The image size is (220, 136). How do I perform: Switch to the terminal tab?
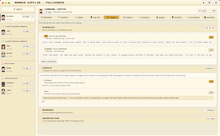[x=46, y=17]
